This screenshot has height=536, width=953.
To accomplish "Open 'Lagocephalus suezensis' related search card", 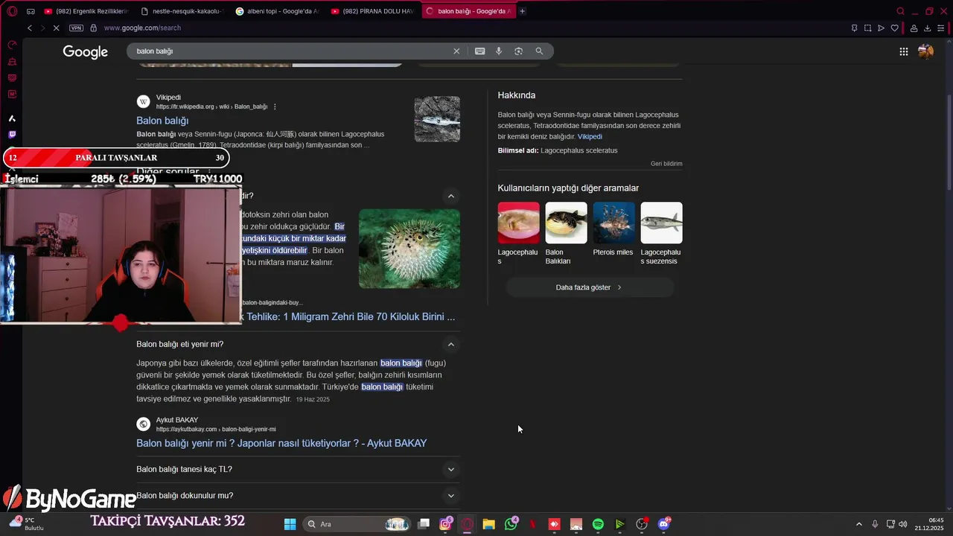I will pyautogui.click(x=661, y=234).
